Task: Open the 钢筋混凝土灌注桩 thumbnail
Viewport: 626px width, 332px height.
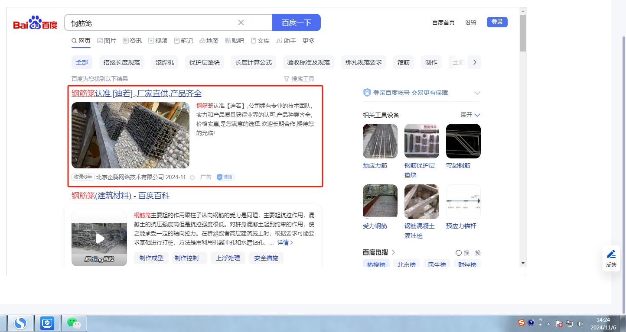Action: (x=422, y=202)
